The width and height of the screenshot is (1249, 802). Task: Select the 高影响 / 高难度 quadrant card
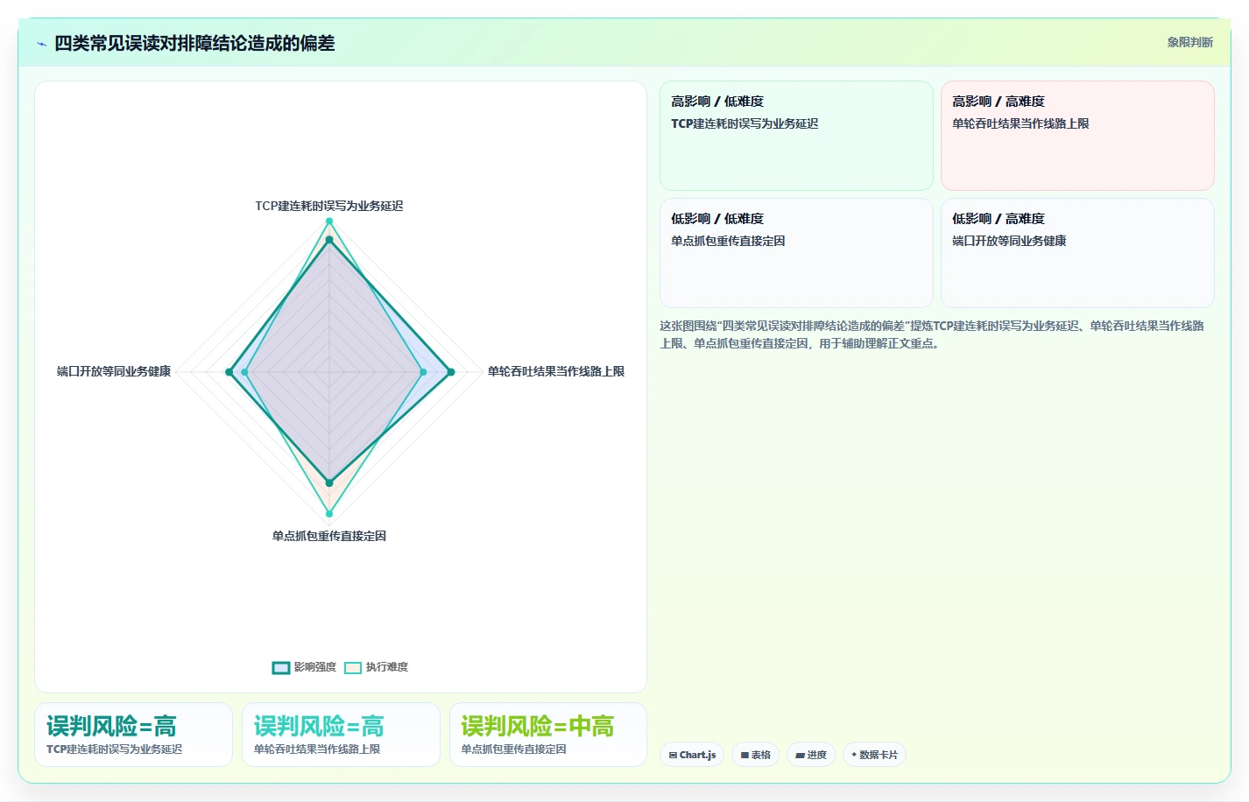pyautogui.click(x=1077, y=136)
